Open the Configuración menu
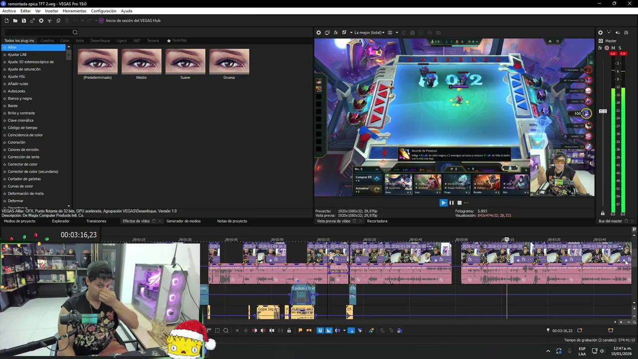Image resolution: width=638 pixels, height=359 pixels. [x=104, y=11]
